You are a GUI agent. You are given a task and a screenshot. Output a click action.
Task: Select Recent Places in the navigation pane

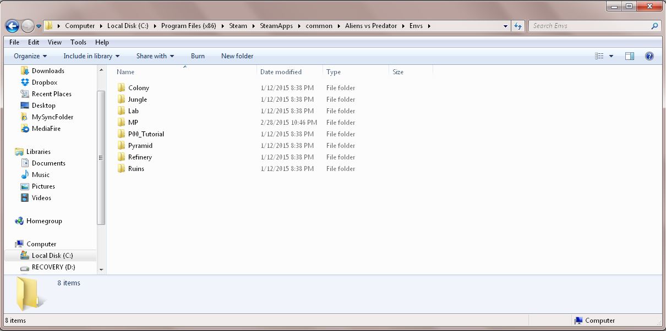[x=52, y=94]
